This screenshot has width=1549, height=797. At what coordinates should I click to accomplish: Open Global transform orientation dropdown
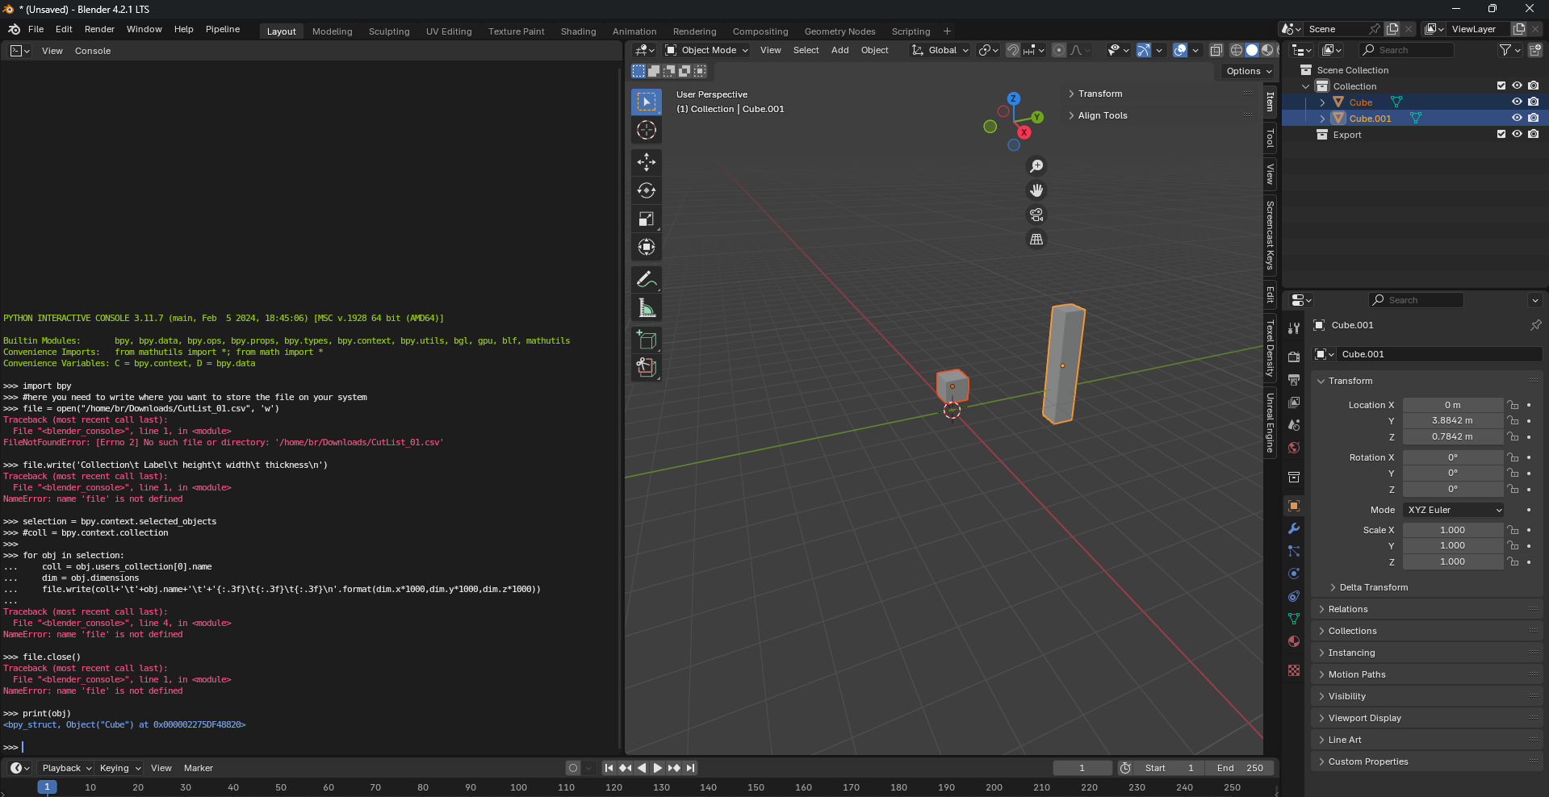pos(940,50)
